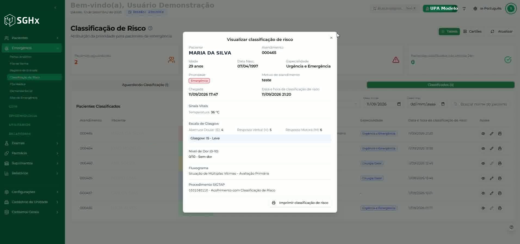Close the risk classification dialog
Screen dimensions: 520x244
331,38
